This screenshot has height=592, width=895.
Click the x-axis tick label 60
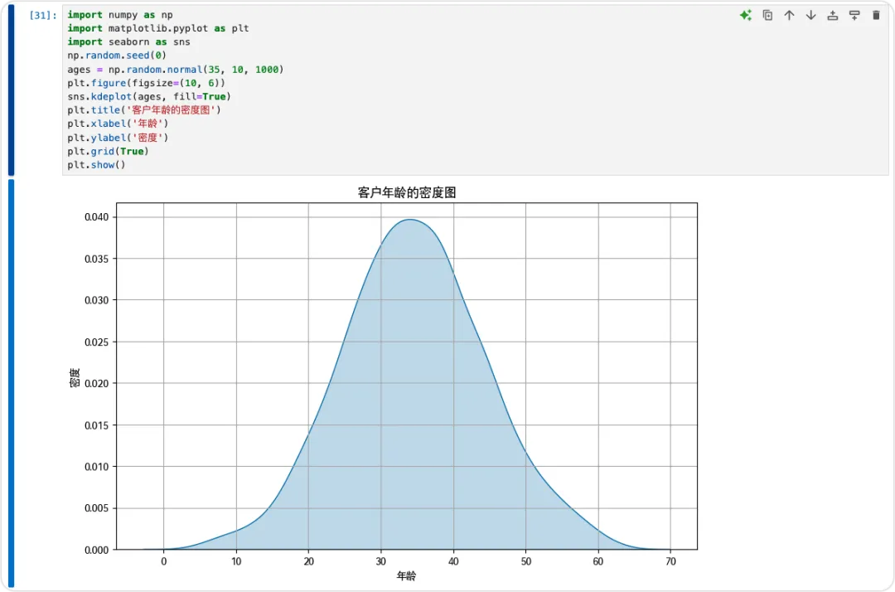pos(598,561)
